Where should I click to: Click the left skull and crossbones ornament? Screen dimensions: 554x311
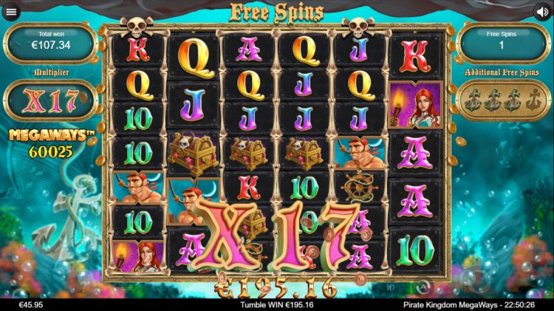(x=137, y=27)
